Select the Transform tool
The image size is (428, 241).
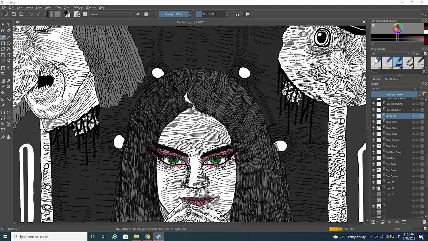coord(3,68)
